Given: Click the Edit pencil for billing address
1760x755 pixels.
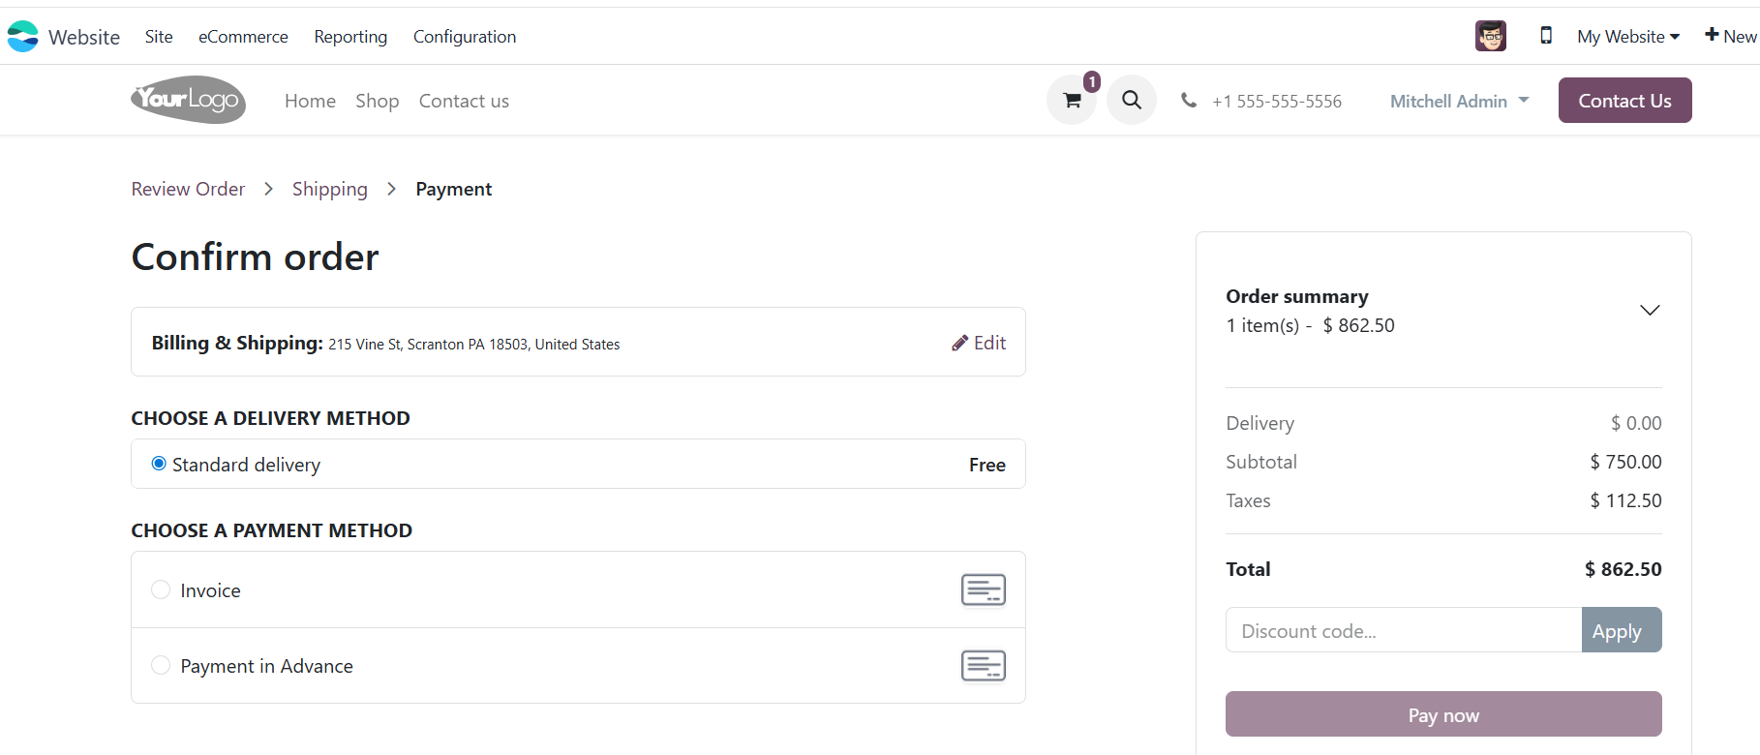Looking at the screenshot, I should coord(979,343).
